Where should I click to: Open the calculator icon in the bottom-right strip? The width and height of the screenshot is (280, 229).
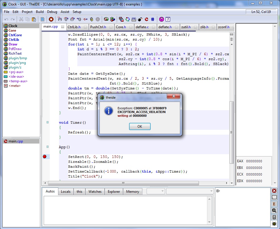pos(274,217)
